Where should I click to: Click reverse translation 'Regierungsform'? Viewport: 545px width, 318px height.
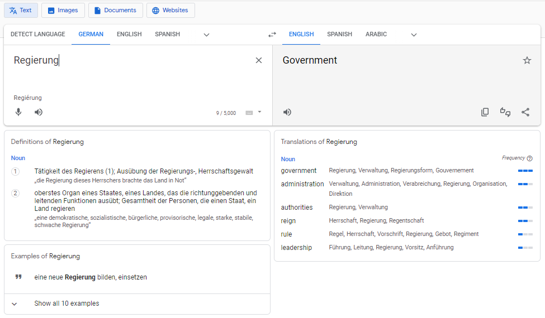pos(411,170)
